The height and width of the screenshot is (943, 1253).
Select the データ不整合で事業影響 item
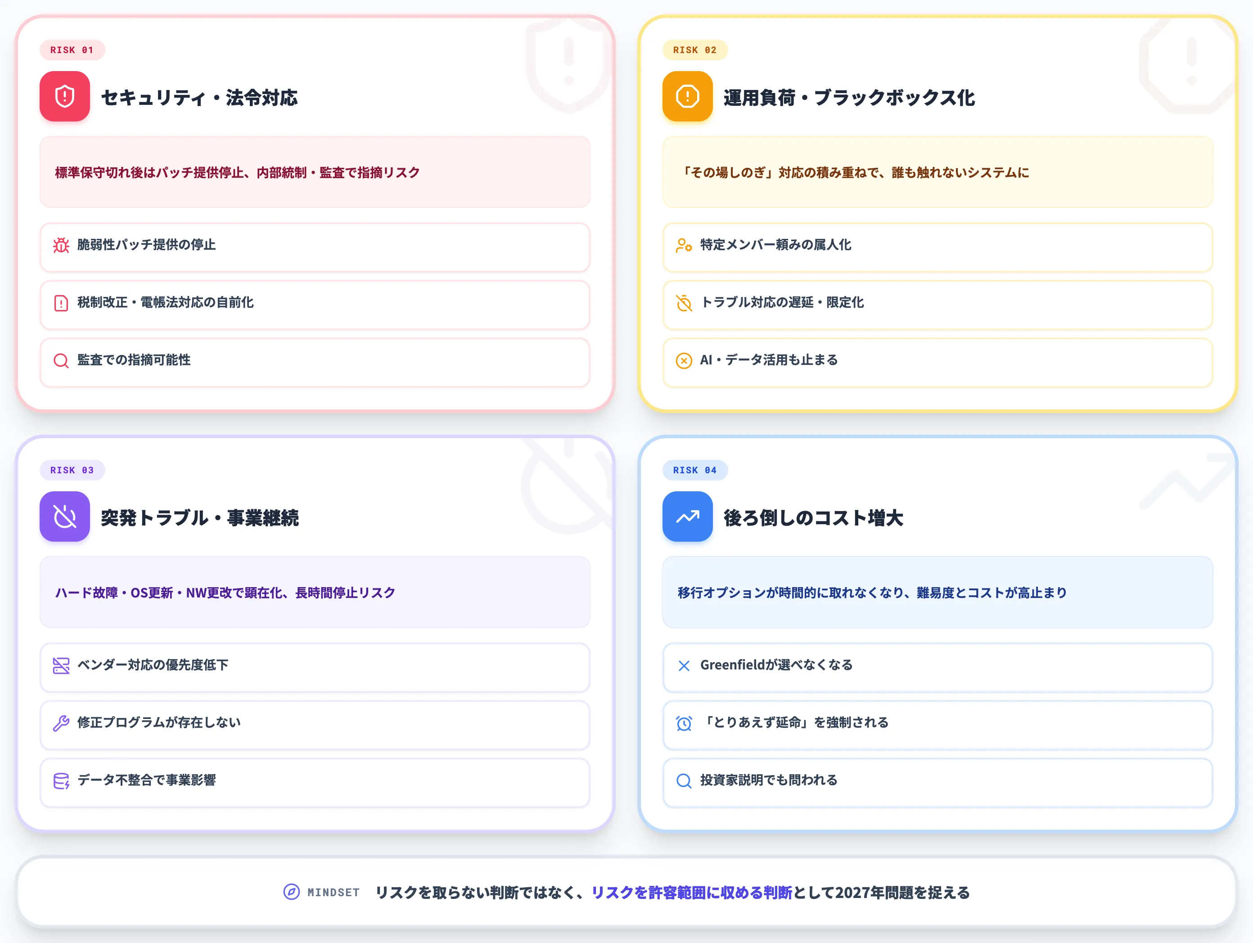[x=315, y=783]
